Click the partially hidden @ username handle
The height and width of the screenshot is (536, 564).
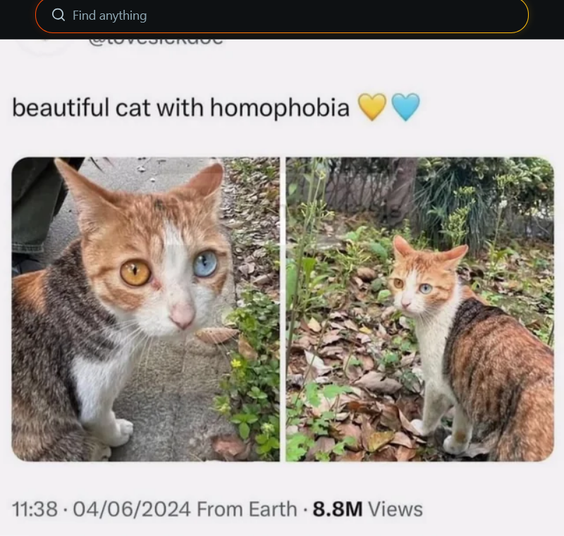coord(155,42)
